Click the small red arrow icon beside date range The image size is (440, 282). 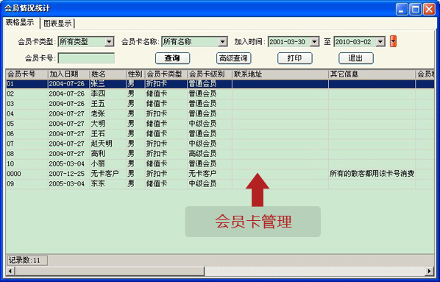(x=393, y=41)
